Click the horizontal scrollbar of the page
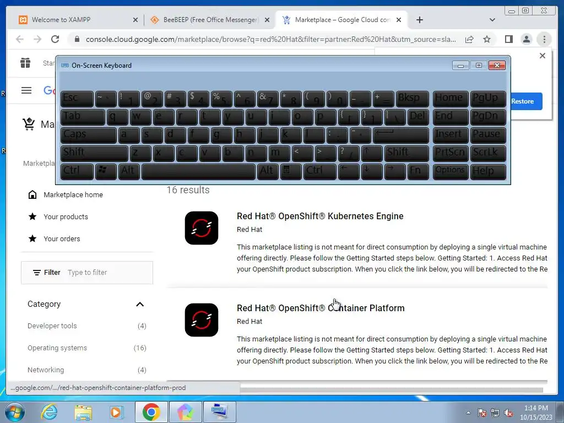The width and height of the screenshot is (564, 423). [x=392, y=390]
